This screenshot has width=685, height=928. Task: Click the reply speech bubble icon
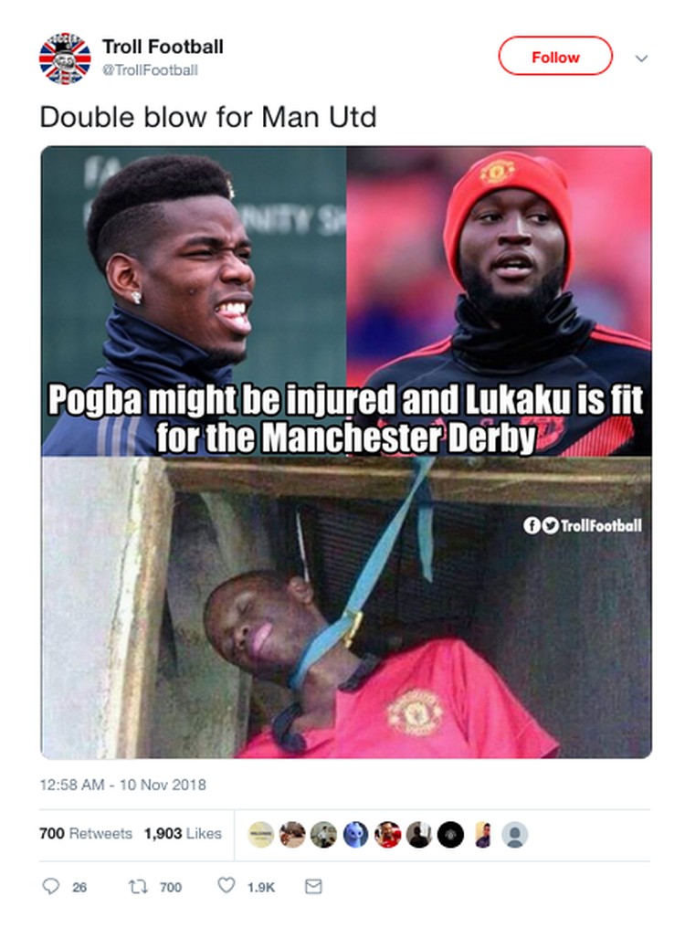point(51,886)
